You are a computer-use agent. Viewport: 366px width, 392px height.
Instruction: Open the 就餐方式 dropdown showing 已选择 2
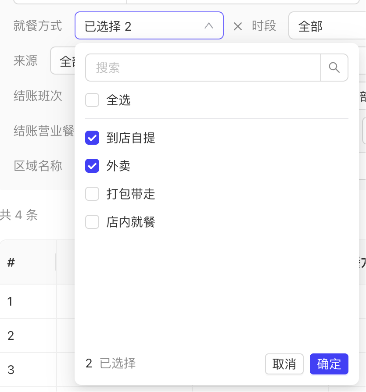[140, 26]
